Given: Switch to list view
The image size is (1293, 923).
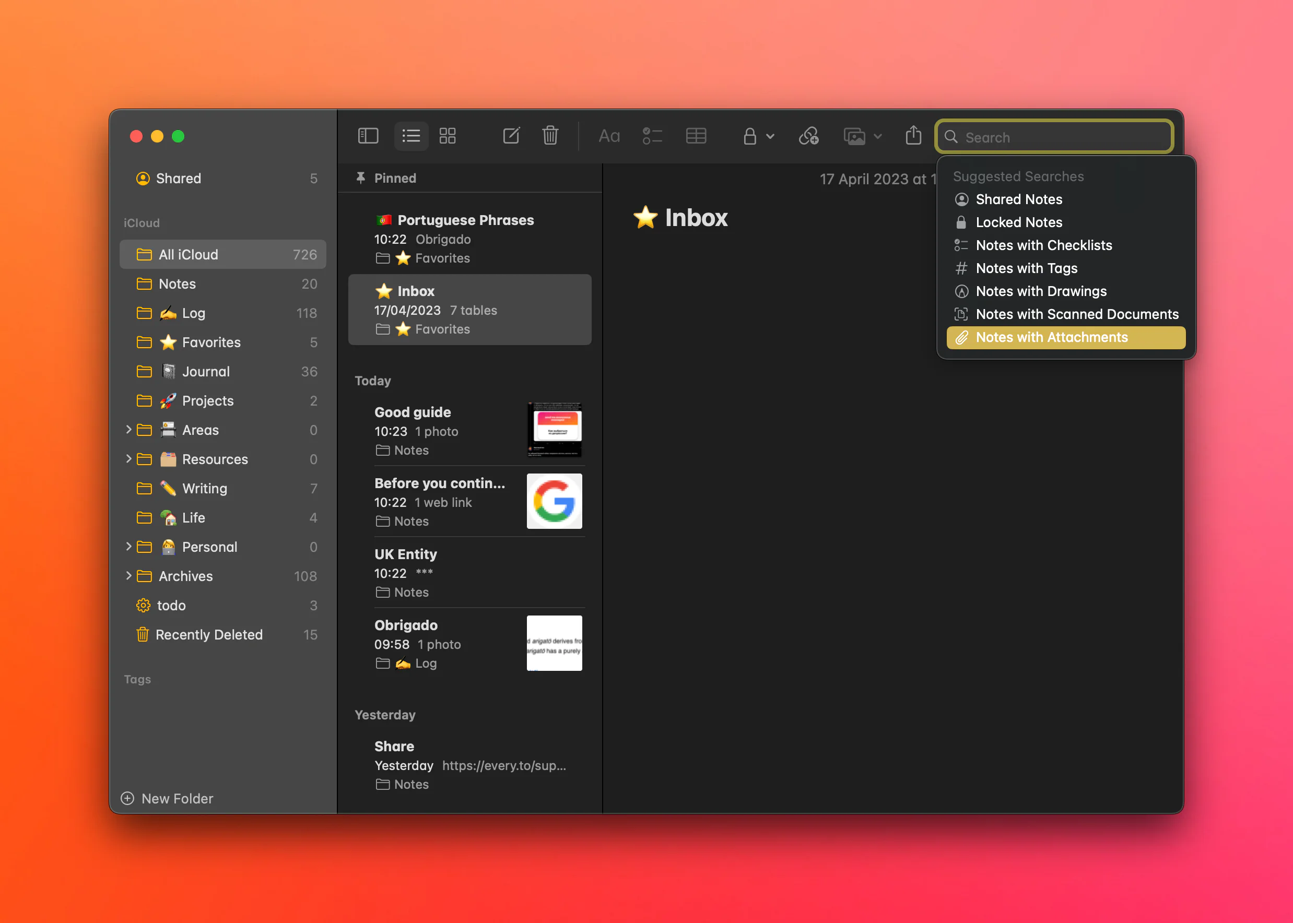Looking at the screenshot, I should (x=411, y=136).
